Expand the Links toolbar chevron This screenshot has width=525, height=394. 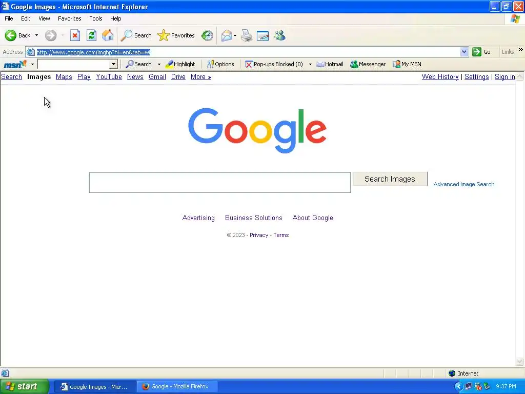pyautogui.click(x=521, y=50)
